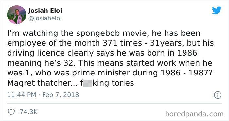This screenshot has height=121, width=229.
Task: Click the word 'tories' ending the tweet
Action: (x=123, y=83)
